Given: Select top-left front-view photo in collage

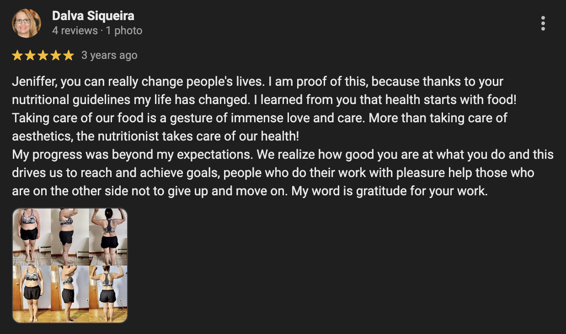Looking at the screenshot, I should pyautogui.click(x=31, y=236).
